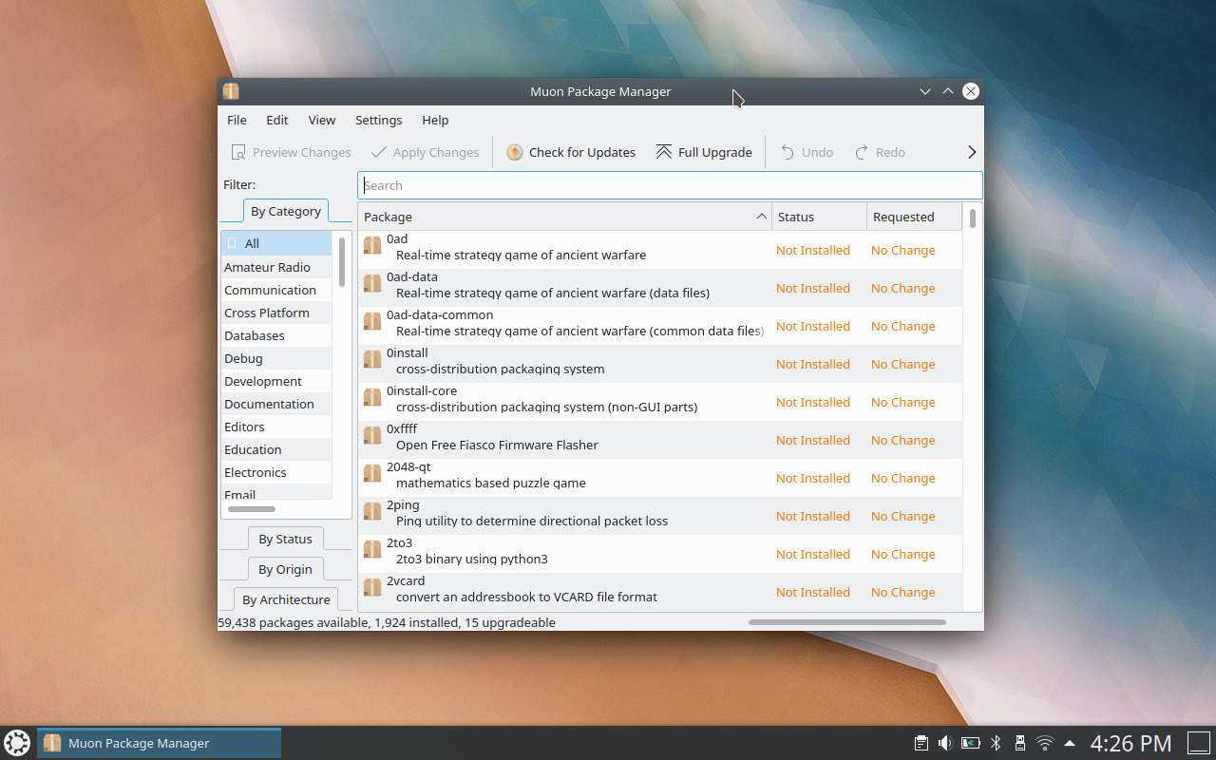Screen dimensions: 1216x760
Task: Reverse sorting via Package column arrow
Action: (x=760, y=217)
